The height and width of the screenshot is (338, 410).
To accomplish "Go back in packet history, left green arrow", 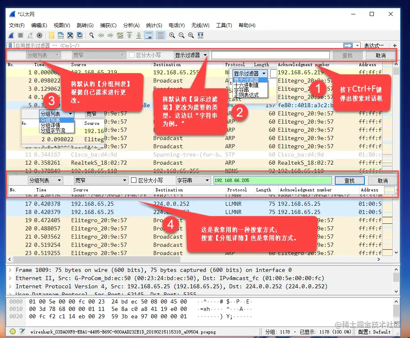I will (101, 35).
